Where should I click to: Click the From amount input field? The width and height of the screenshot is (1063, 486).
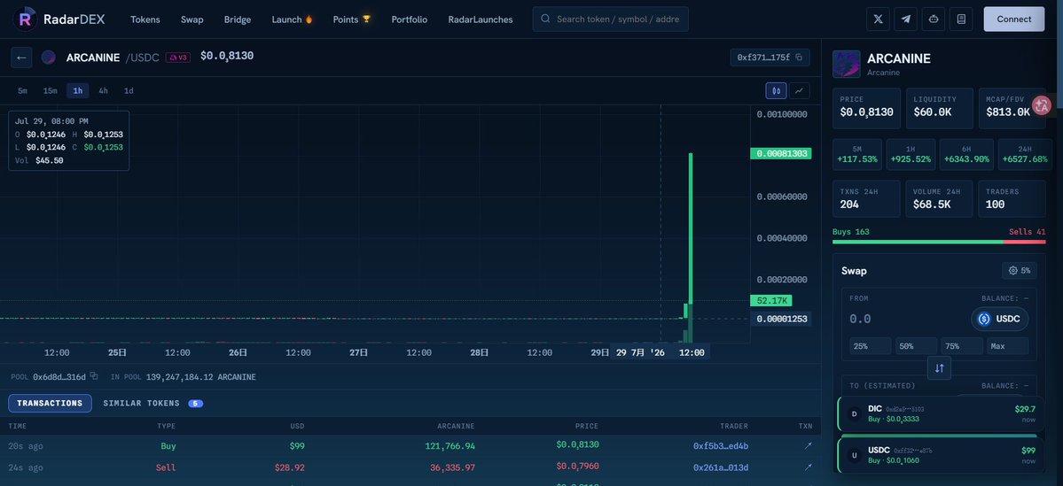tap(905, 319)
